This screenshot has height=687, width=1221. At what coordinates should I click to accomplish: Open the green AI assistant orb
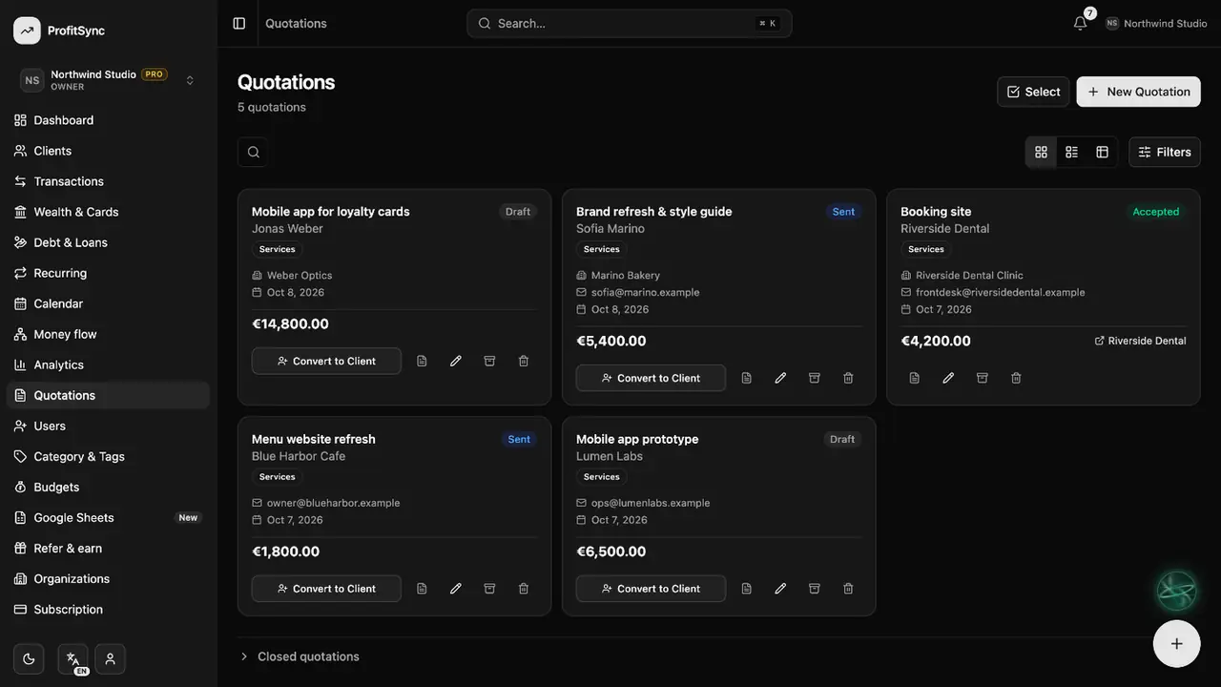(x=1176, y=591)
